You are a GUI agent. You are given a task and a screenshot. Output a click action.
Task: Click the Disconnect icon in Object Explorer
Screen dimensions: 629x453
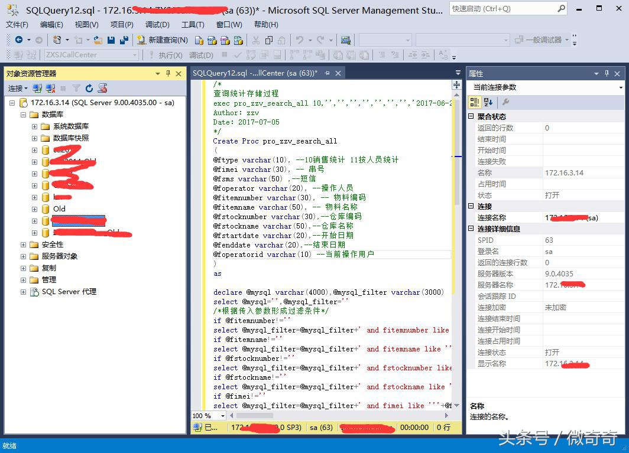pyautogui.click(x=51, y=88)
